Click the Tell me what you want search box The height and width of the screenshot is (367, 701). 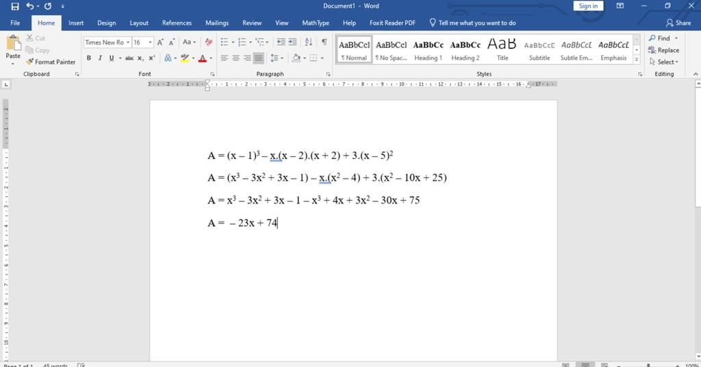(x=472, y=23)
